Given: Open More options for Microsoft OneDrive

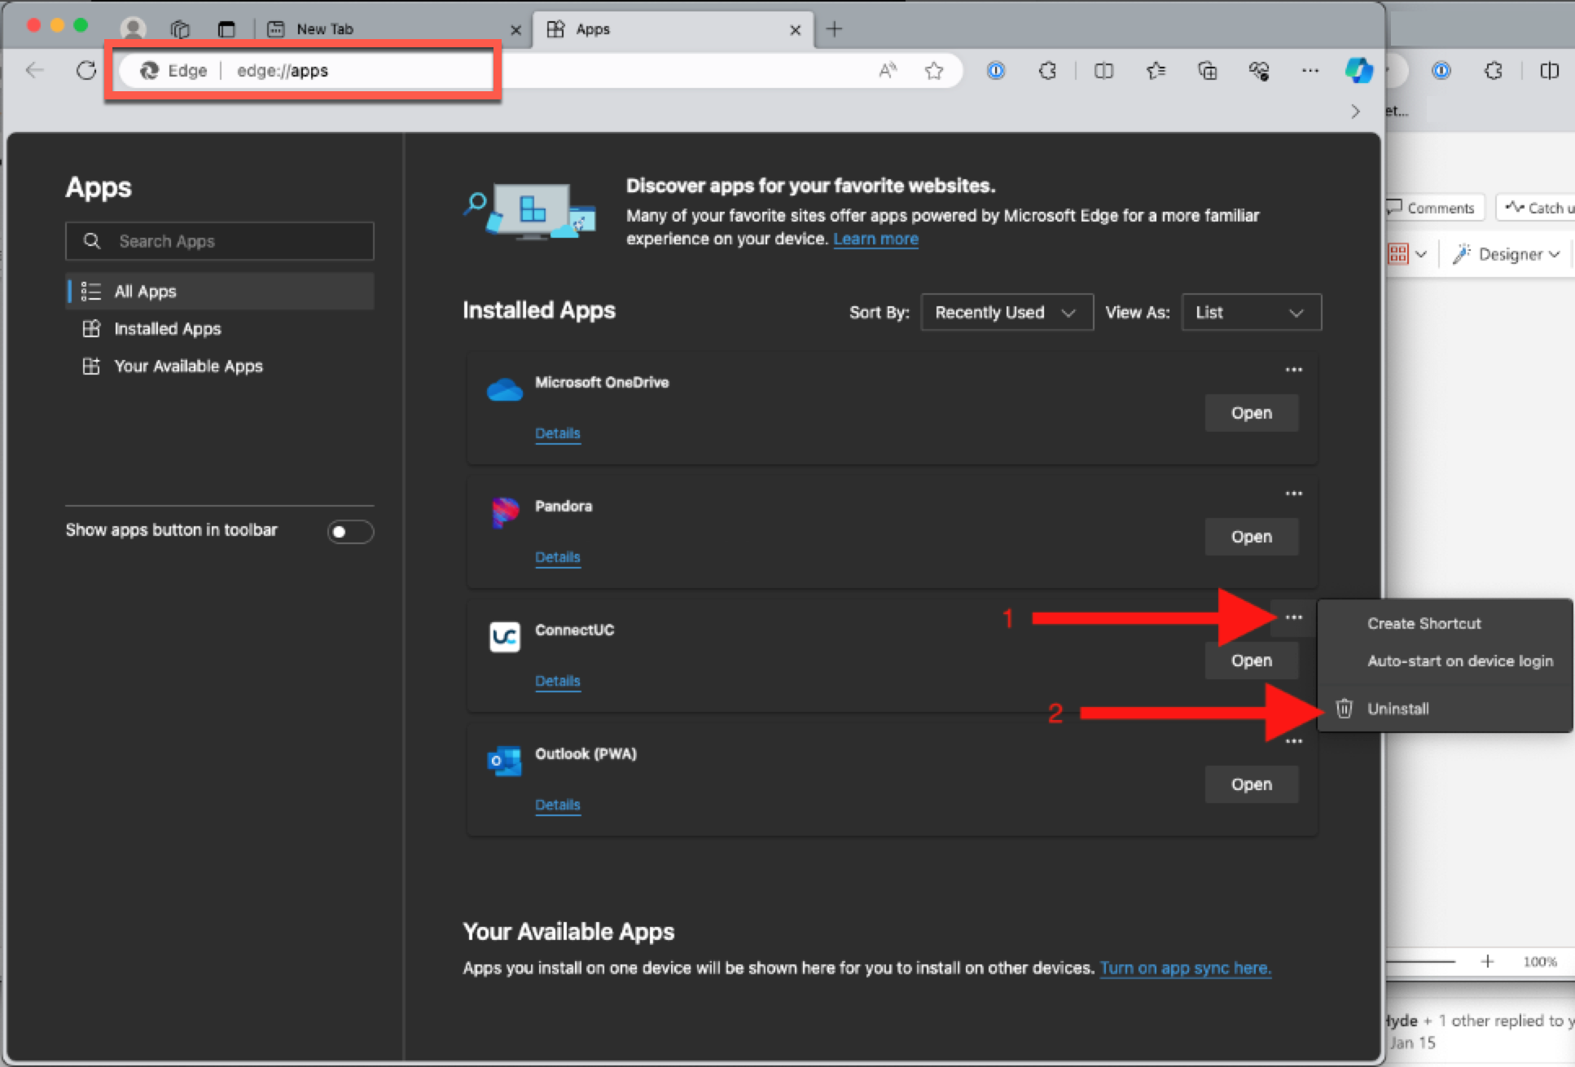Looking at the screenshot, I should (x=1293, y=370).
